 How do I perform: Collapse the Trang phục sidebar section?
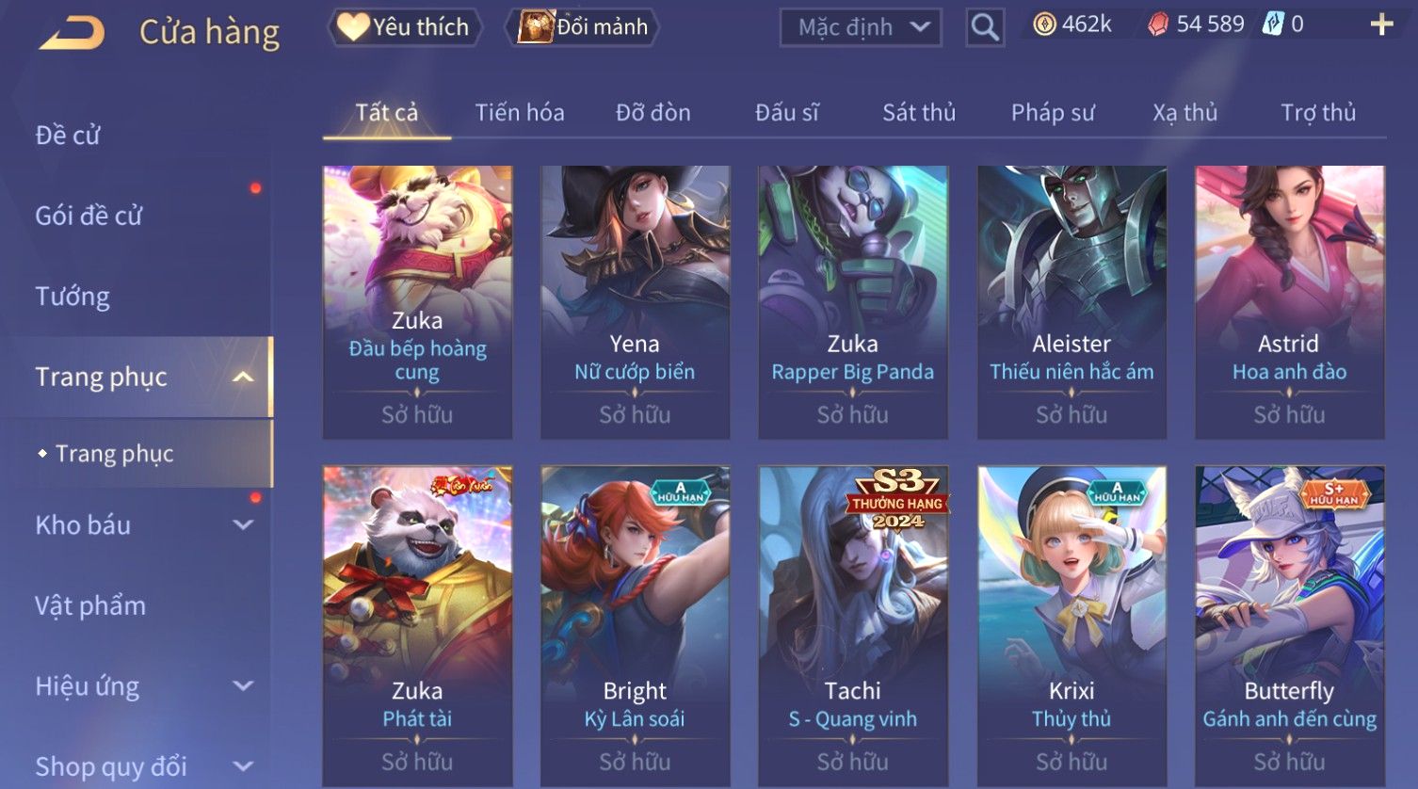(243, 378)
